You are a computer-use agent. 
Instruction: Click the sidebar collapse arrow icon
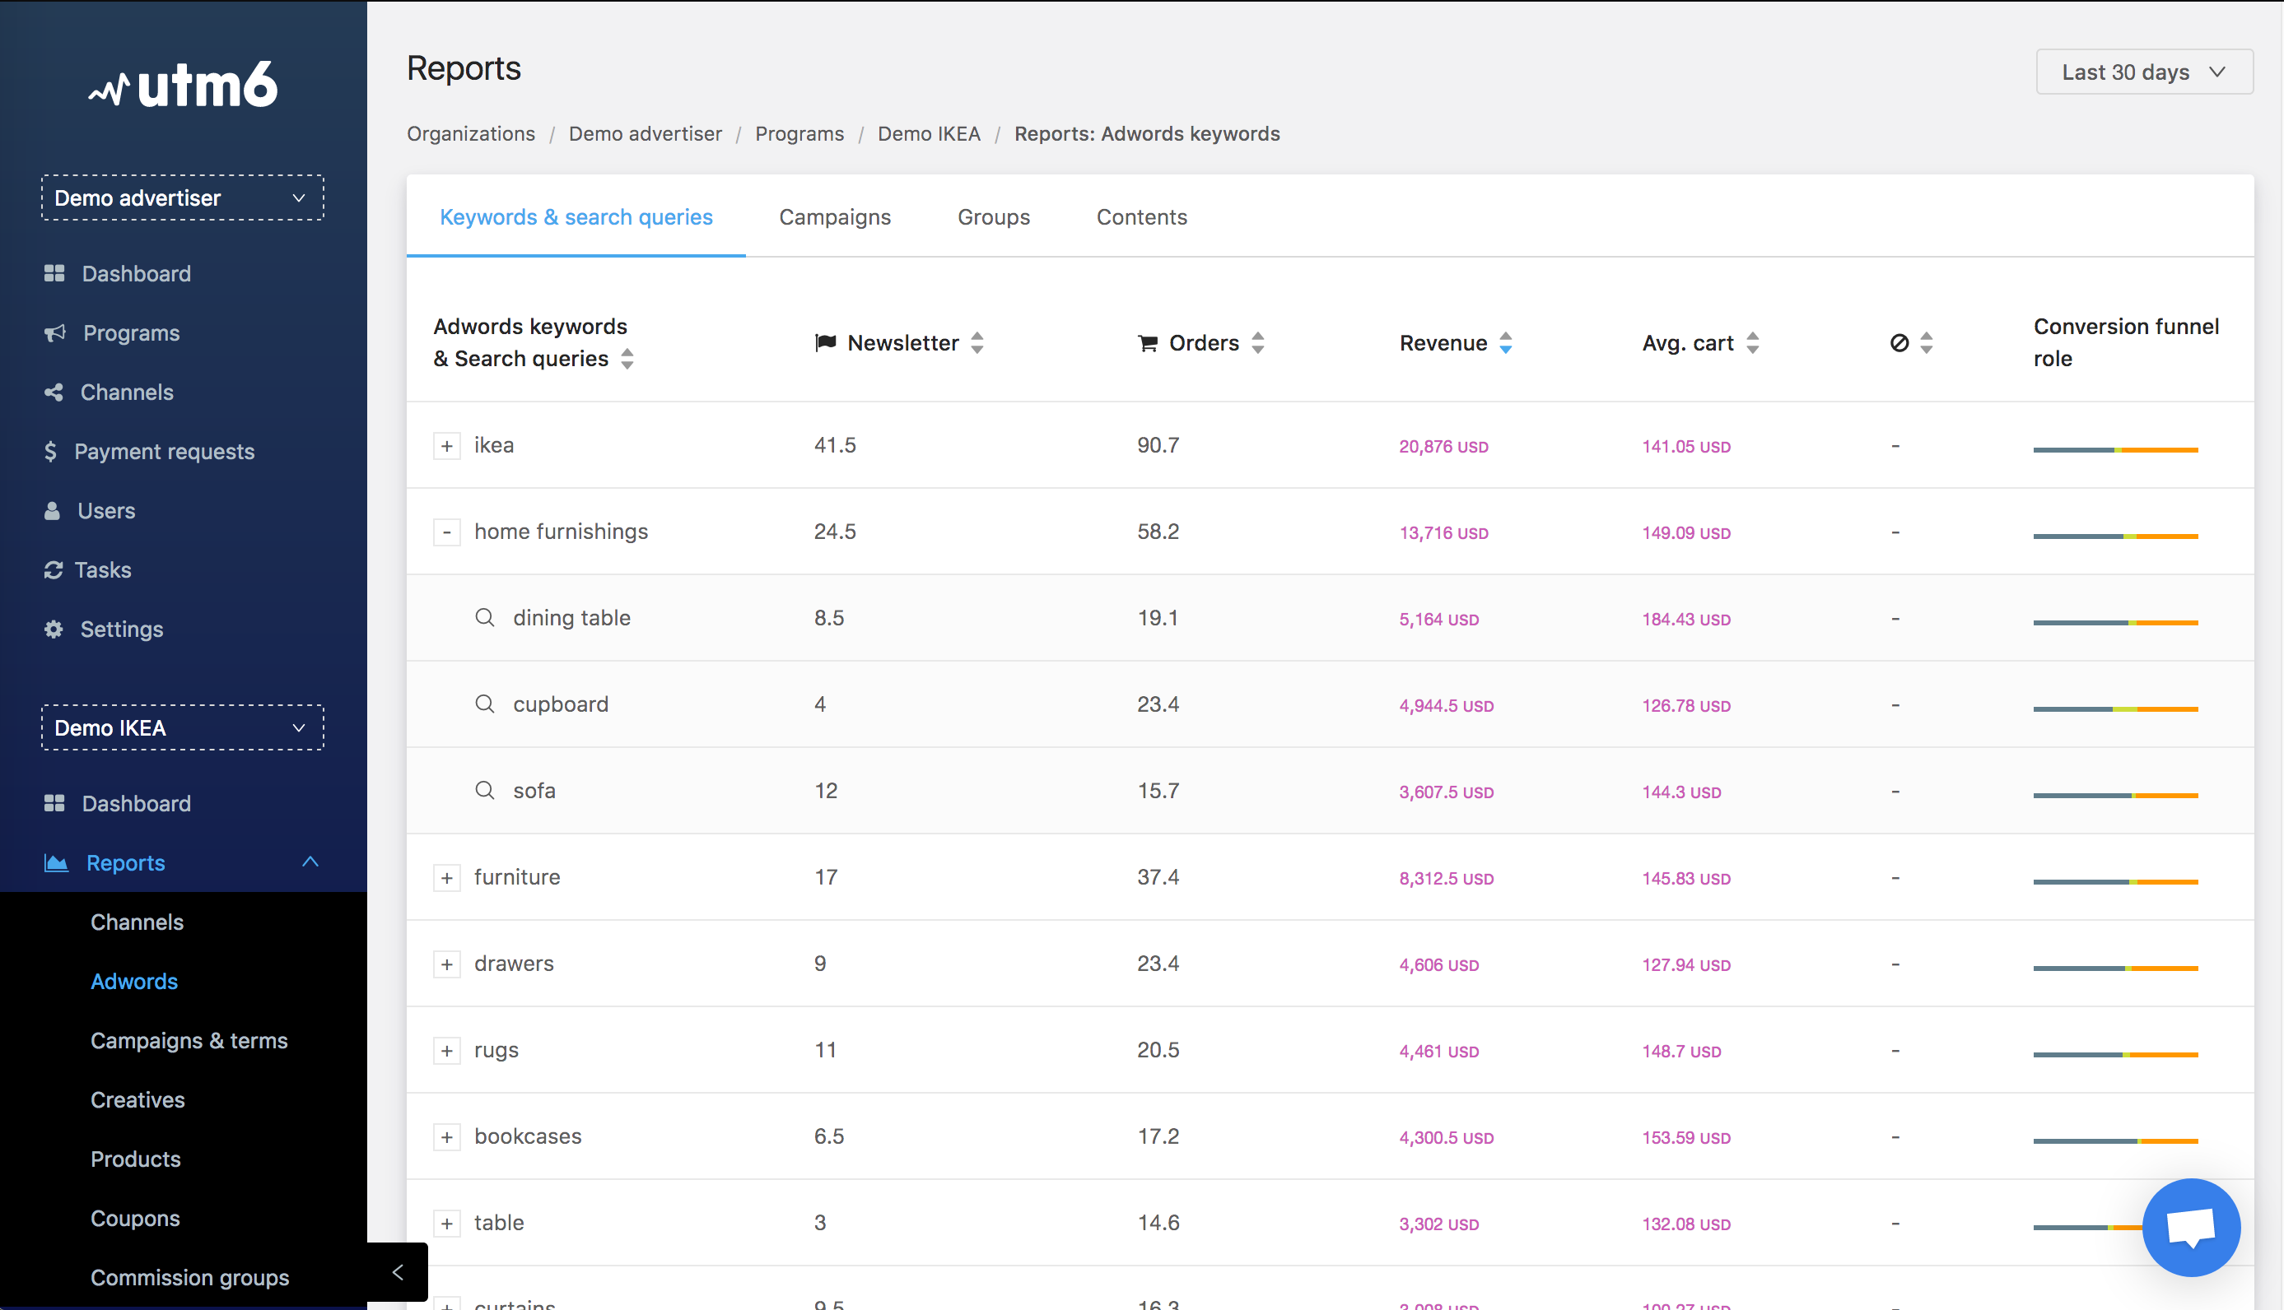click(398, 1271)
